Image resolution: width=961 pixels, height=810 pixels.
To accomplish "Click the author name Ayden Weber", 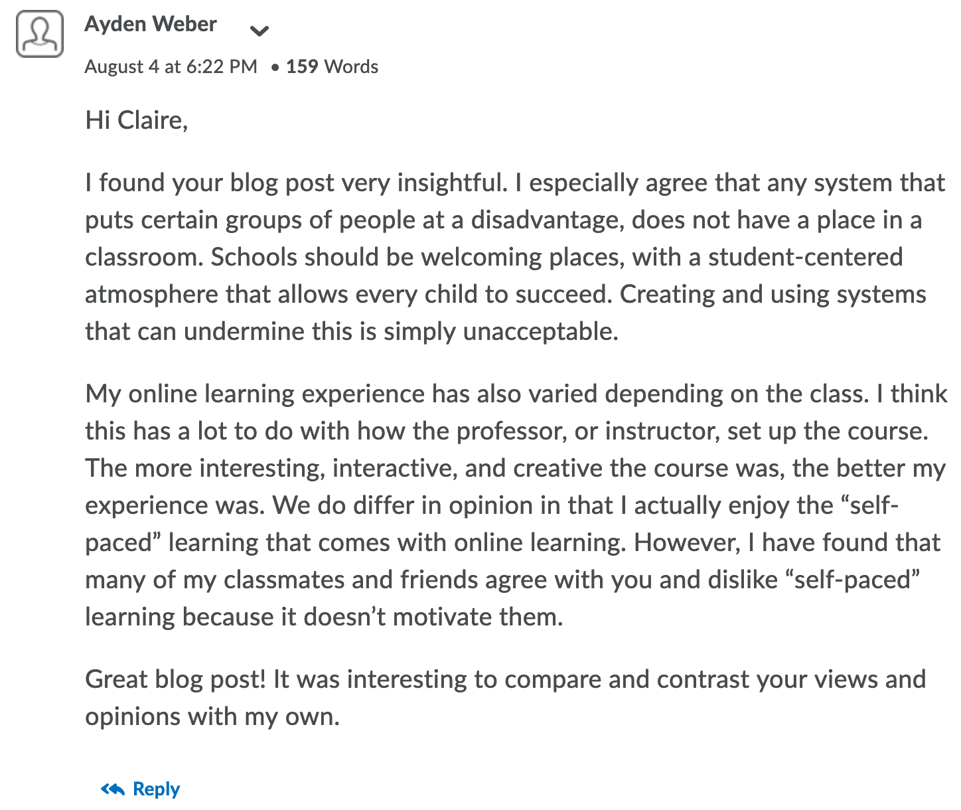I will pyautogui.click(x=151, y=25).
